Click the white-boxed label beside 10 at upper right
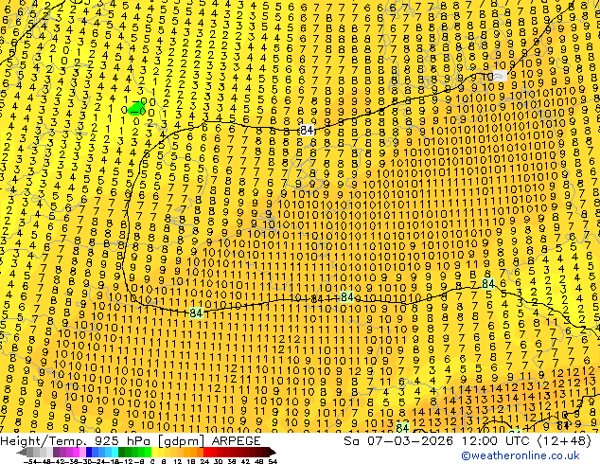 click(x=499, y=76)
